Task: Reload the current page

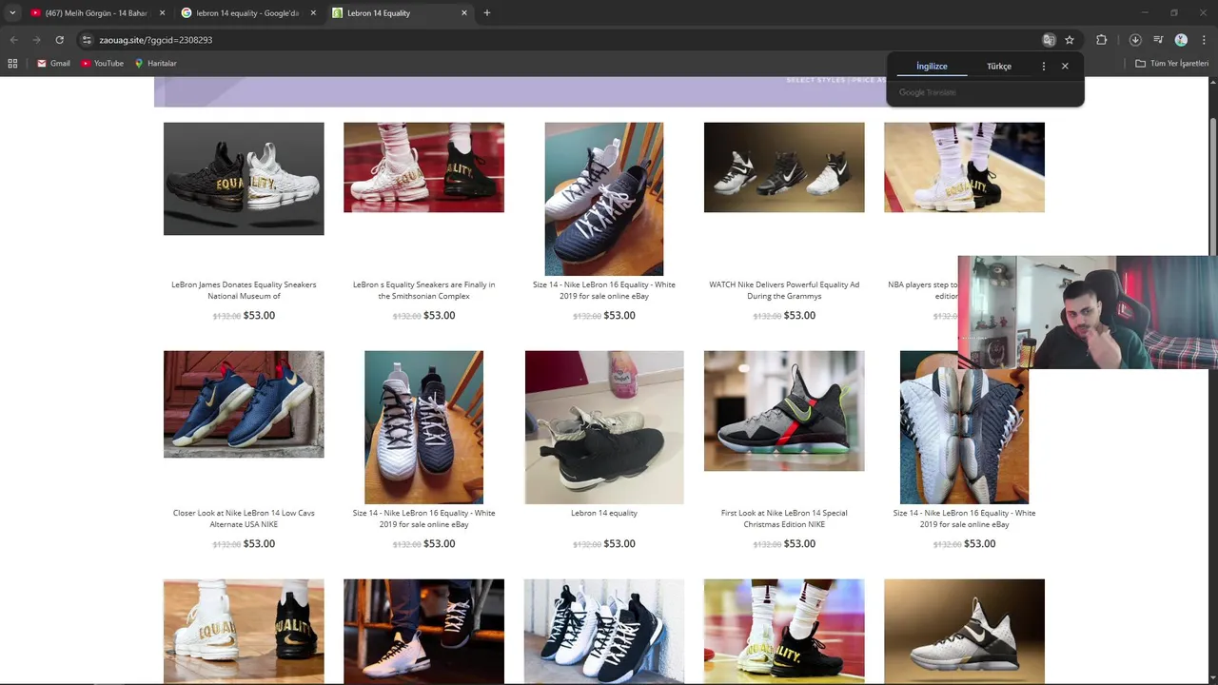Action: pos(59,40)
